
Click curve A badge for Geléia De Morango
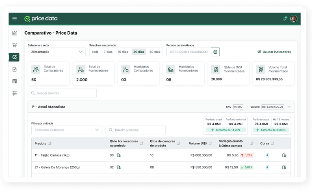(267, 167)
